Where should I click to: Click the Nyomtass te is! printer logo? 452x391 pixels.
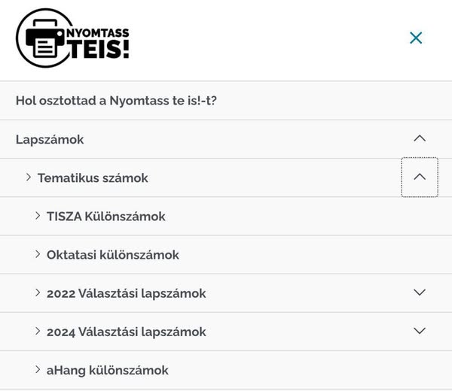tap(73, 38)
